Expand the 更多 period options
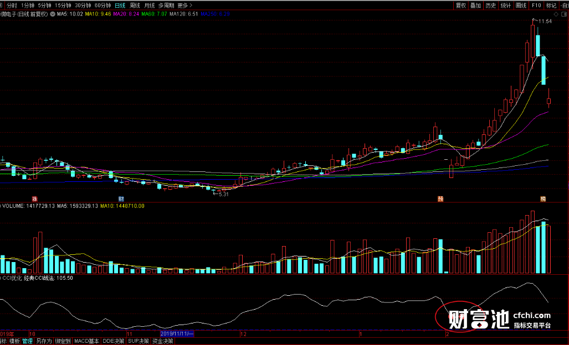The width and height of the screenshot is (569, 345). click(184, 6)
